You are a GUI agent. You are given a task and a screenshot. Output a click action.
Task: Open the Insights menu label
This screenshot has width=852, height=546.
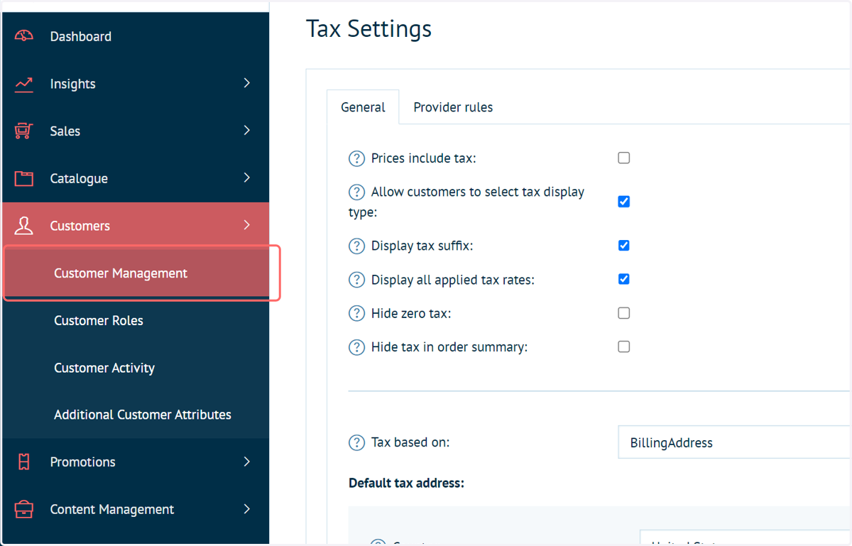(x=72, y=84)
